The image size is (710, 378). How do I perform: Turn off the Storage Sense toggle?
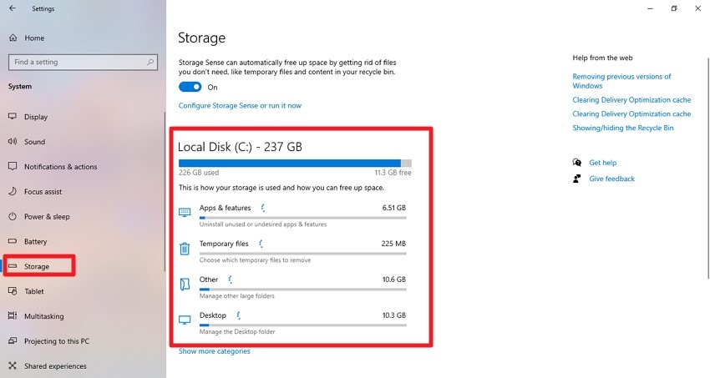(x=190, y=87)
